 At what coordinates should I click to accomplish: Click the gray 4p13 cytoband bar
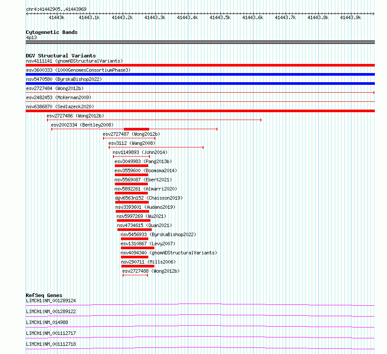click(x=200, y=42)
